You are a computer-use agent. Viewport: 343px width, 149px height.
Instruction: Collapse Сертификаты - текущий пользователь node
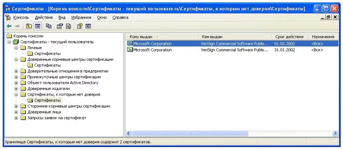(9, 42)
